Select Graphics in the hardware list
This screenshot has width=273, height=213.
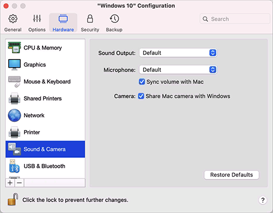(x=45, y=64)
